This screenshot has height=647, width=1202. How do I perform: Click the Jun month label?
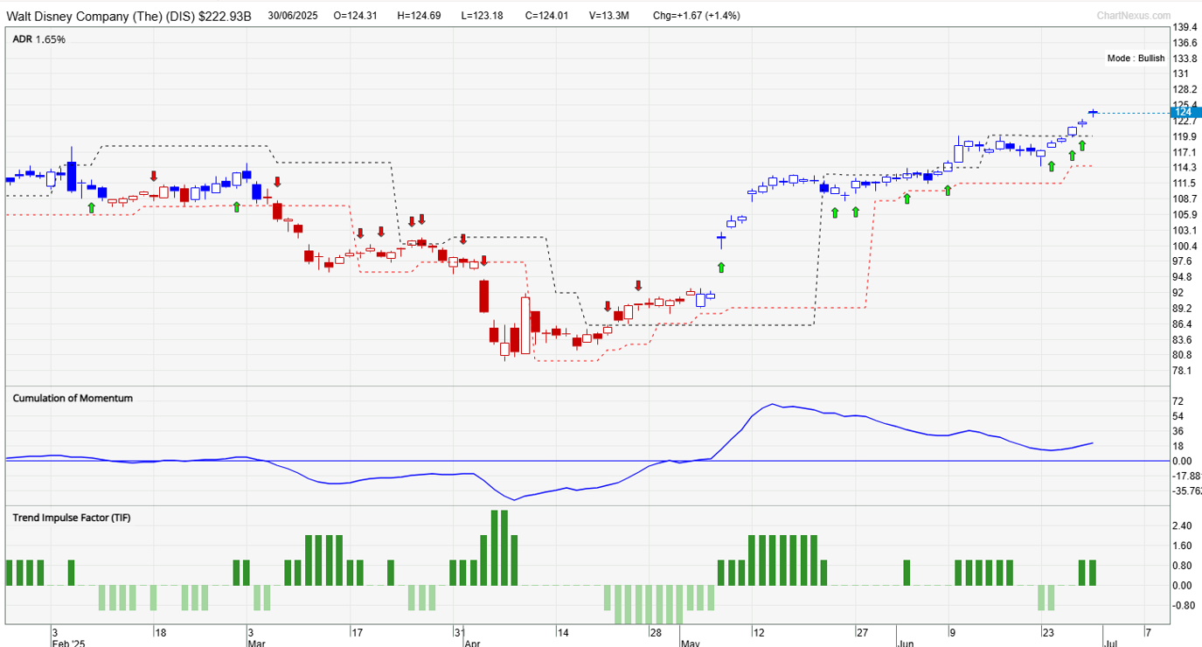(x=906, y=642)
